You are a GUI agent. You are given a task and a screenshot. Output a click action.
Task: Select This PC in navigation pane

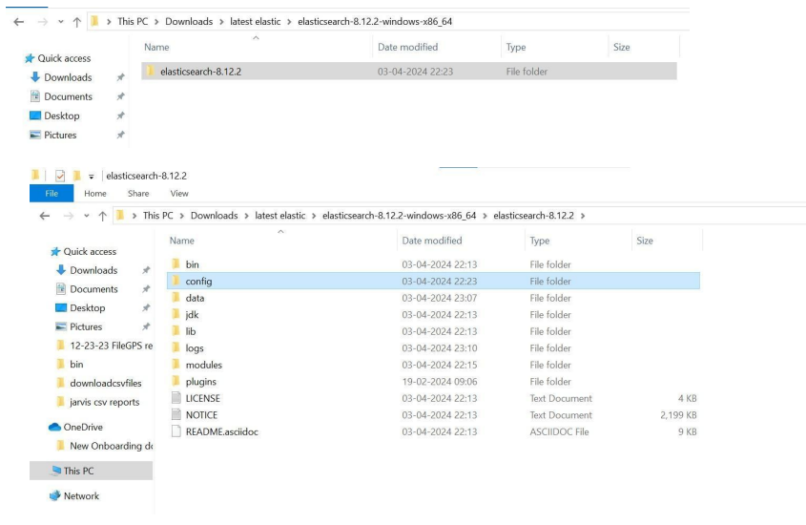coord(91,471)
